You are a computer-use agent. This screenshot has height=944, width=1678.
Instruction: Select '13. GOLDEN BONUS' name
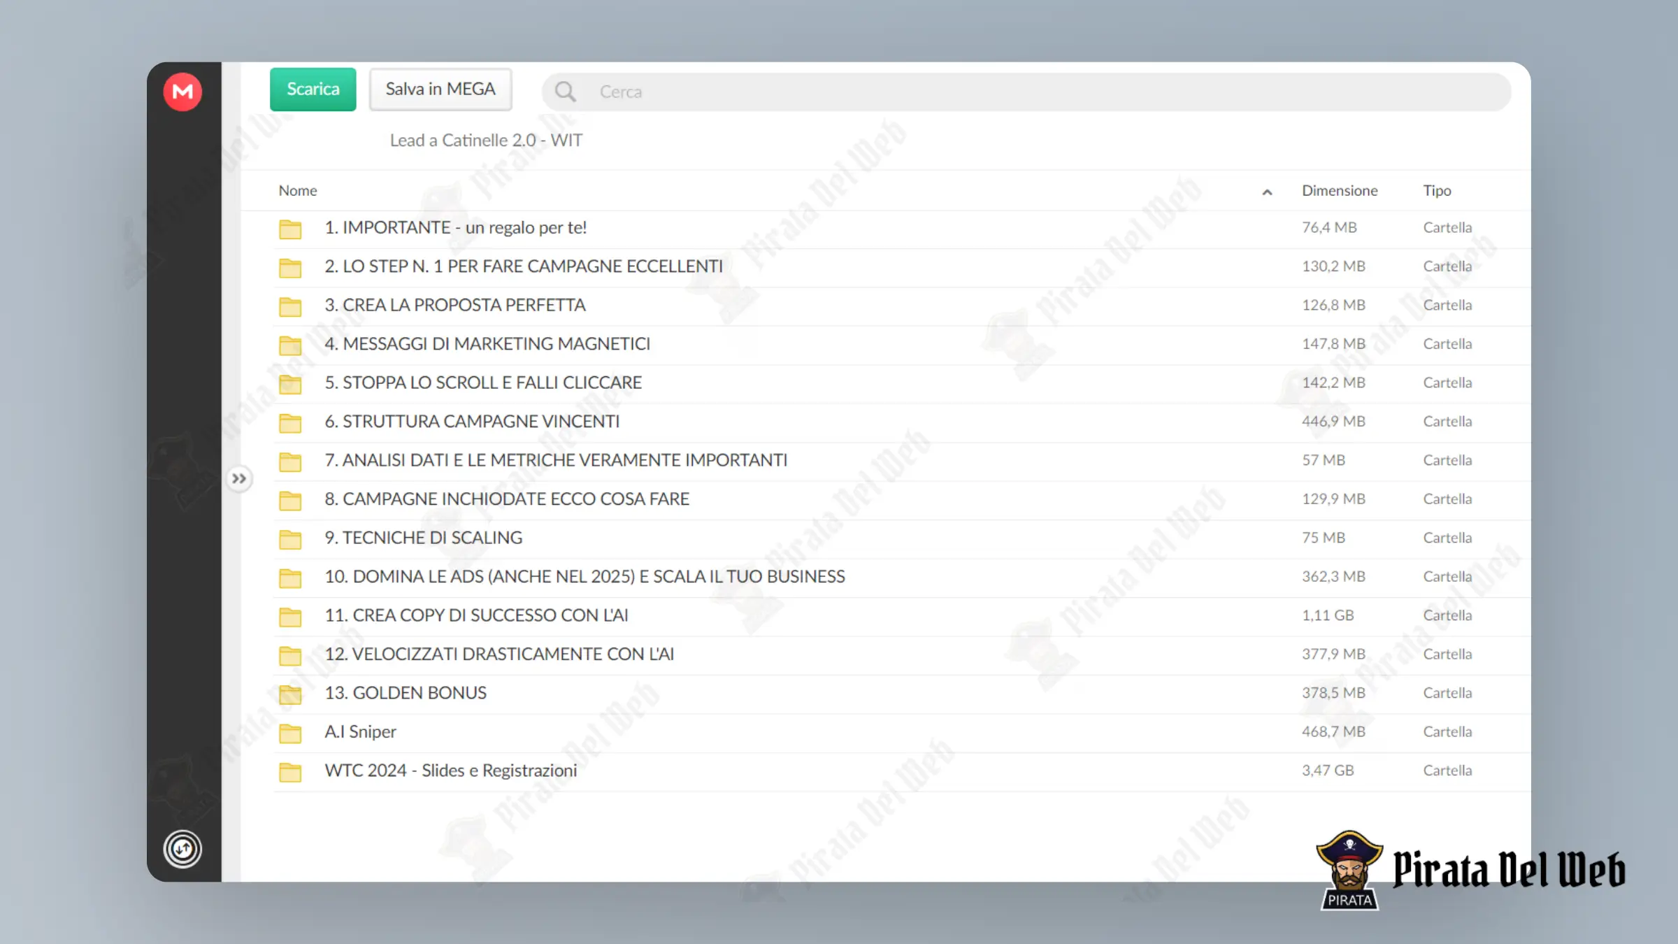point(406,693)
